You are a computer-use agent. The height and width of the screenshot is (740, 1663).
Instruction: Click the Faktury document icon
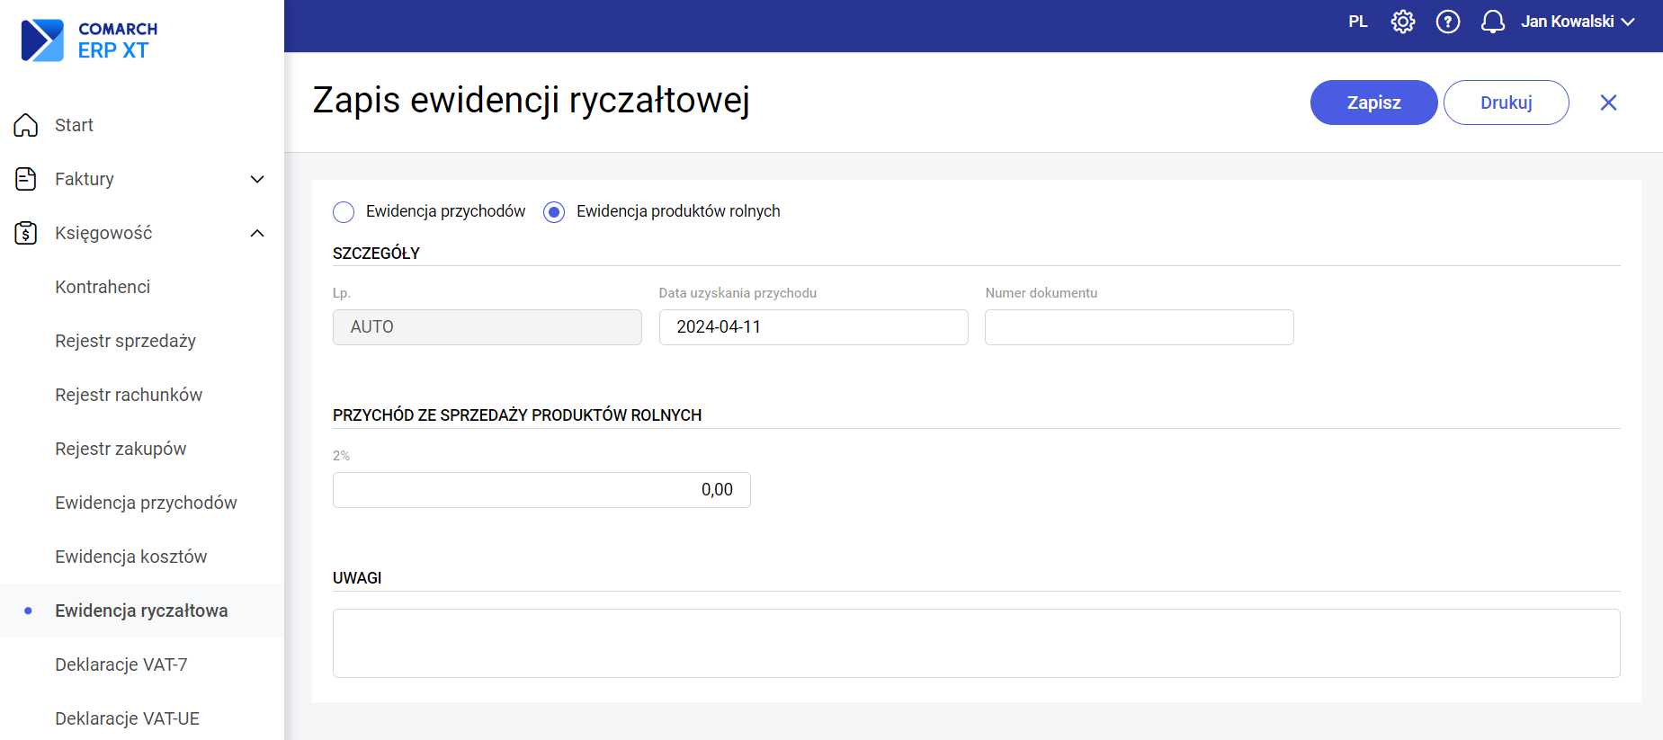pos(26,179)
